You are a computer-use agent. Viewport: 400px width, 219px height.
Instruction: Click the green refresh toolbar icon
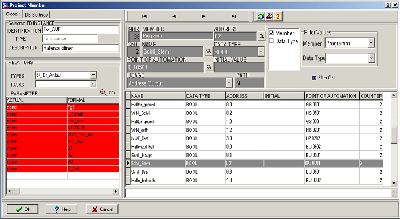coord(261,17)
